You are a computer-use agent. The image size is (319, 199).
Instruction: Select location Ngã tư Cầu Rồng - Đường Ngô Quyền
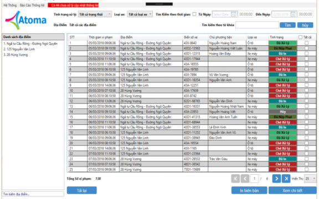(30, 44)
